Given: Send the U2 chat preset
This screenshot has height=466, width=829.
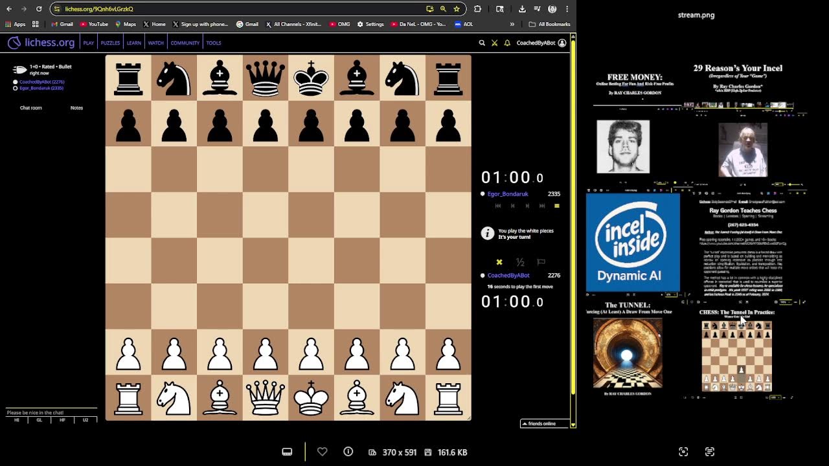Looking at the screenshot, I should coord(85,420).
